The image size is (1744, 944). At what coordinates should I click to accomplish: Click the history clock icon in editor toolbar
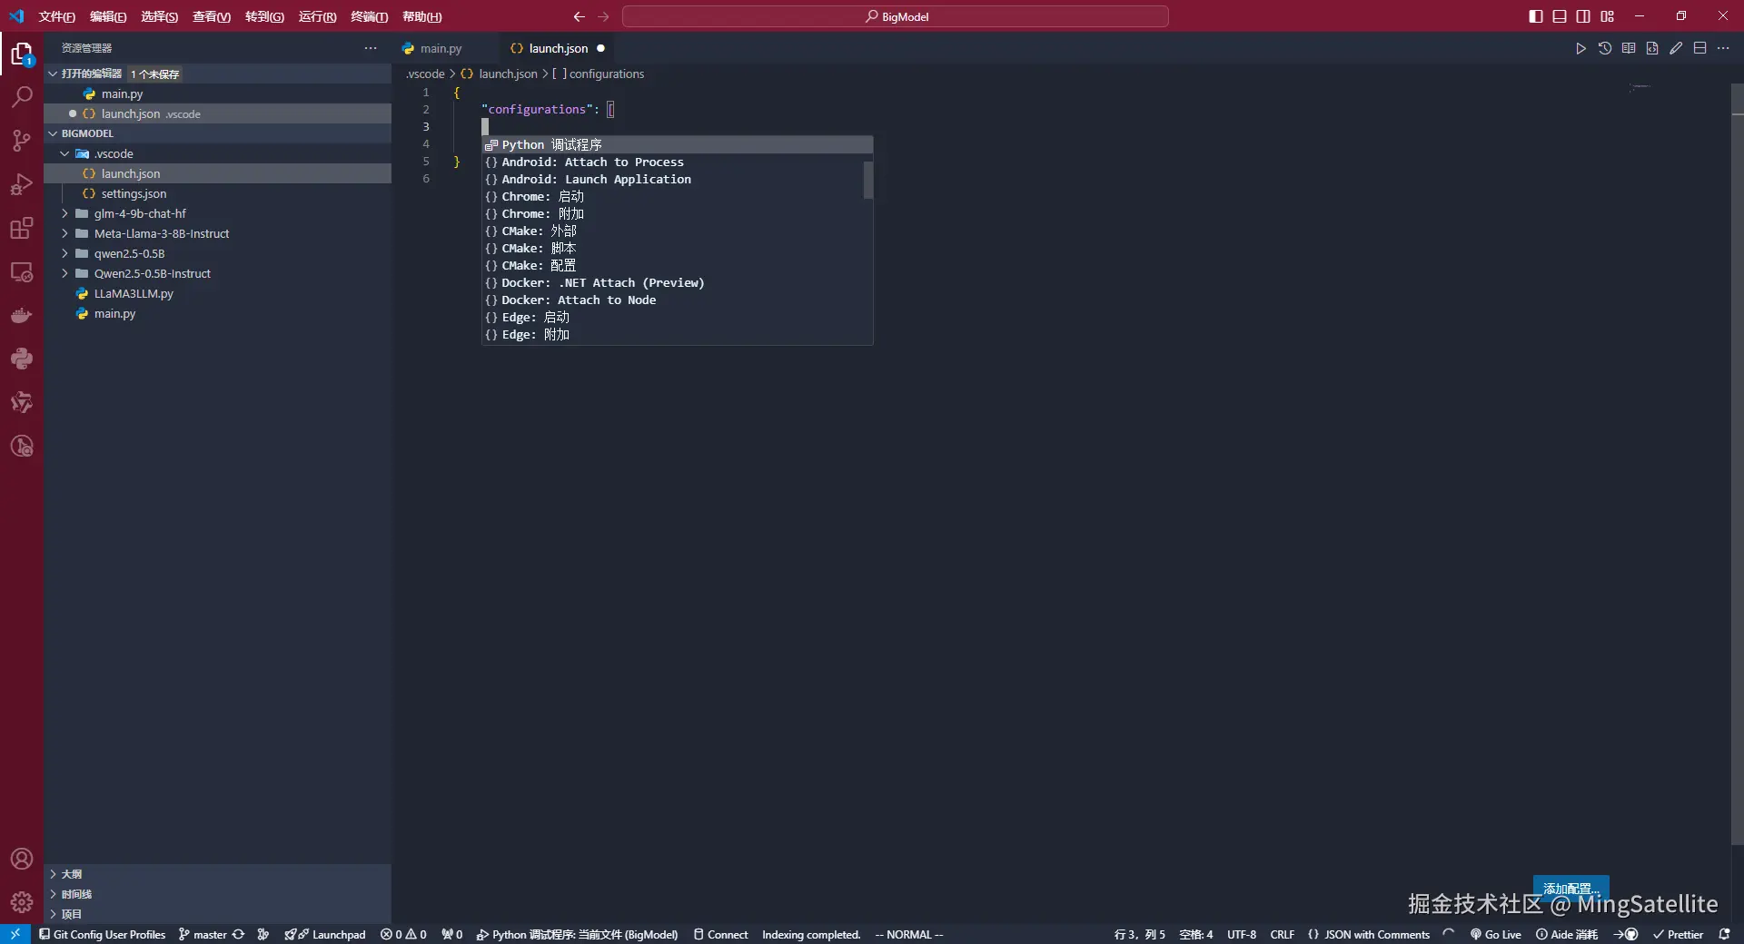tap(1605, 48)
